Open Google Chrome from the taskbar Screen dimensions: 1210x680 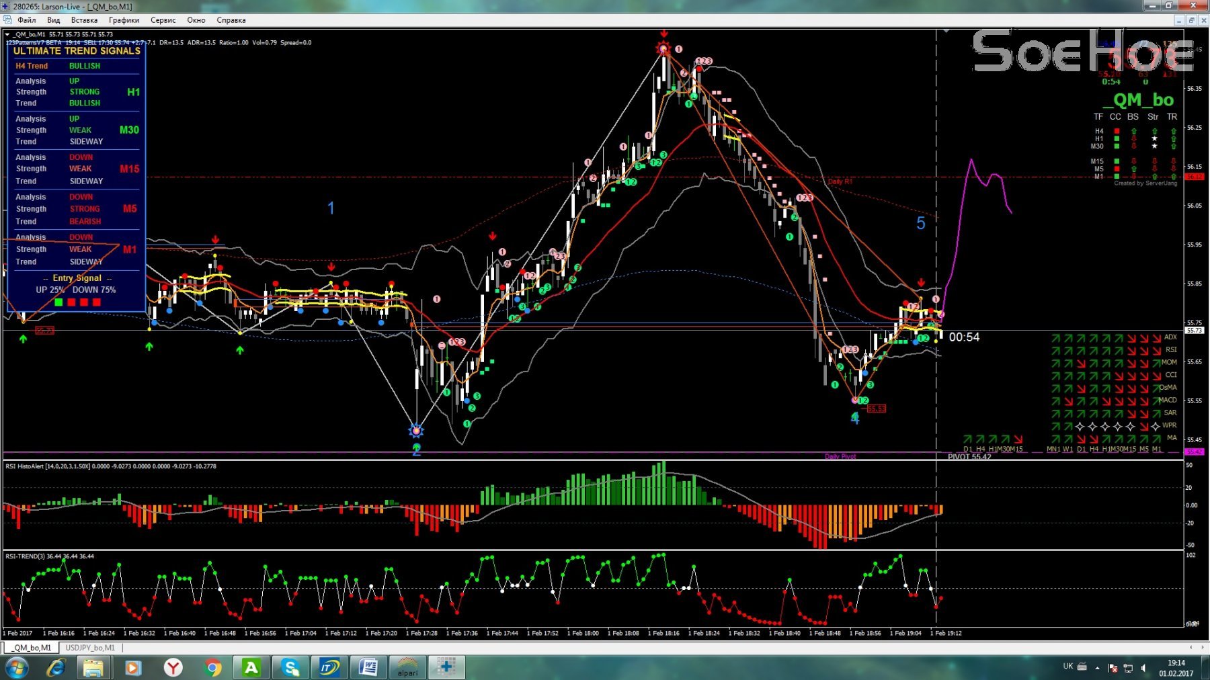tap(213, 667)
